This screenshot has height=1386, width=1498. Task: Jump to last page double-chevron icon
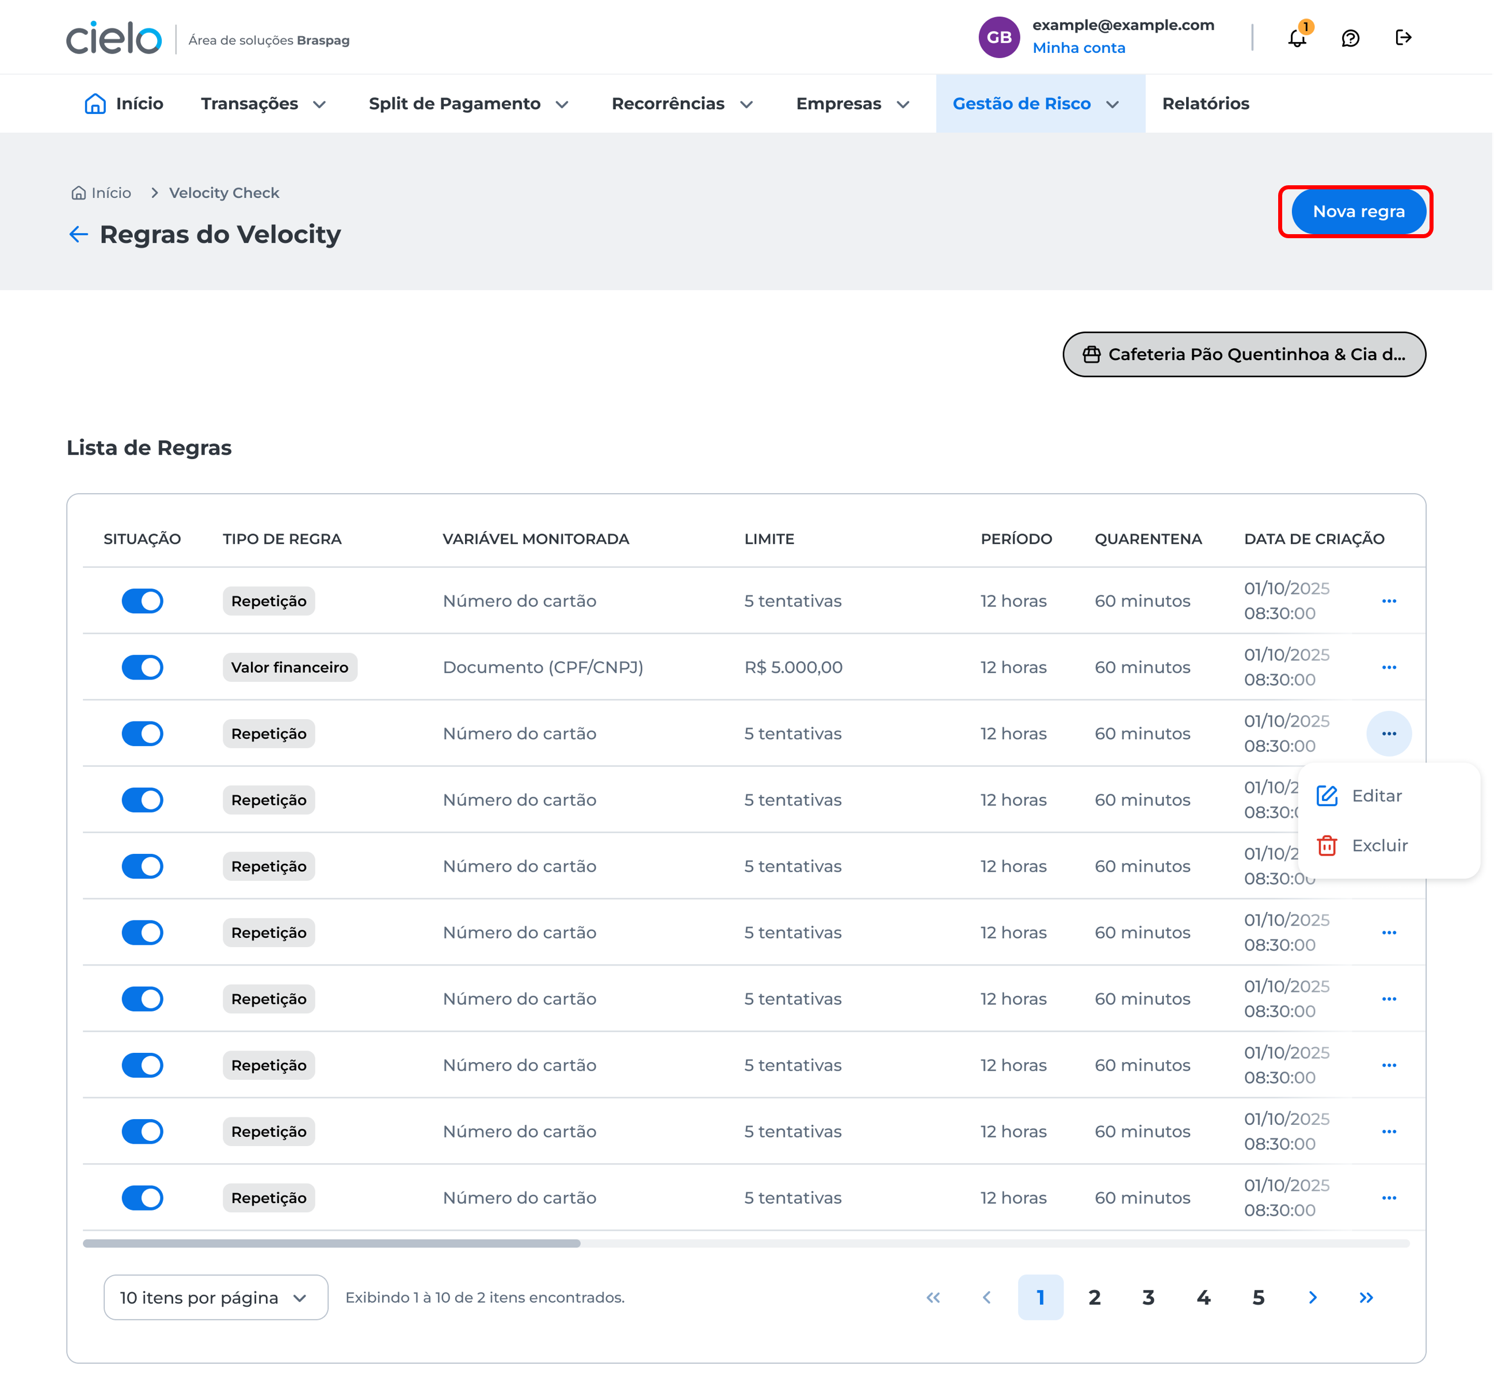click(1366, 1297)
